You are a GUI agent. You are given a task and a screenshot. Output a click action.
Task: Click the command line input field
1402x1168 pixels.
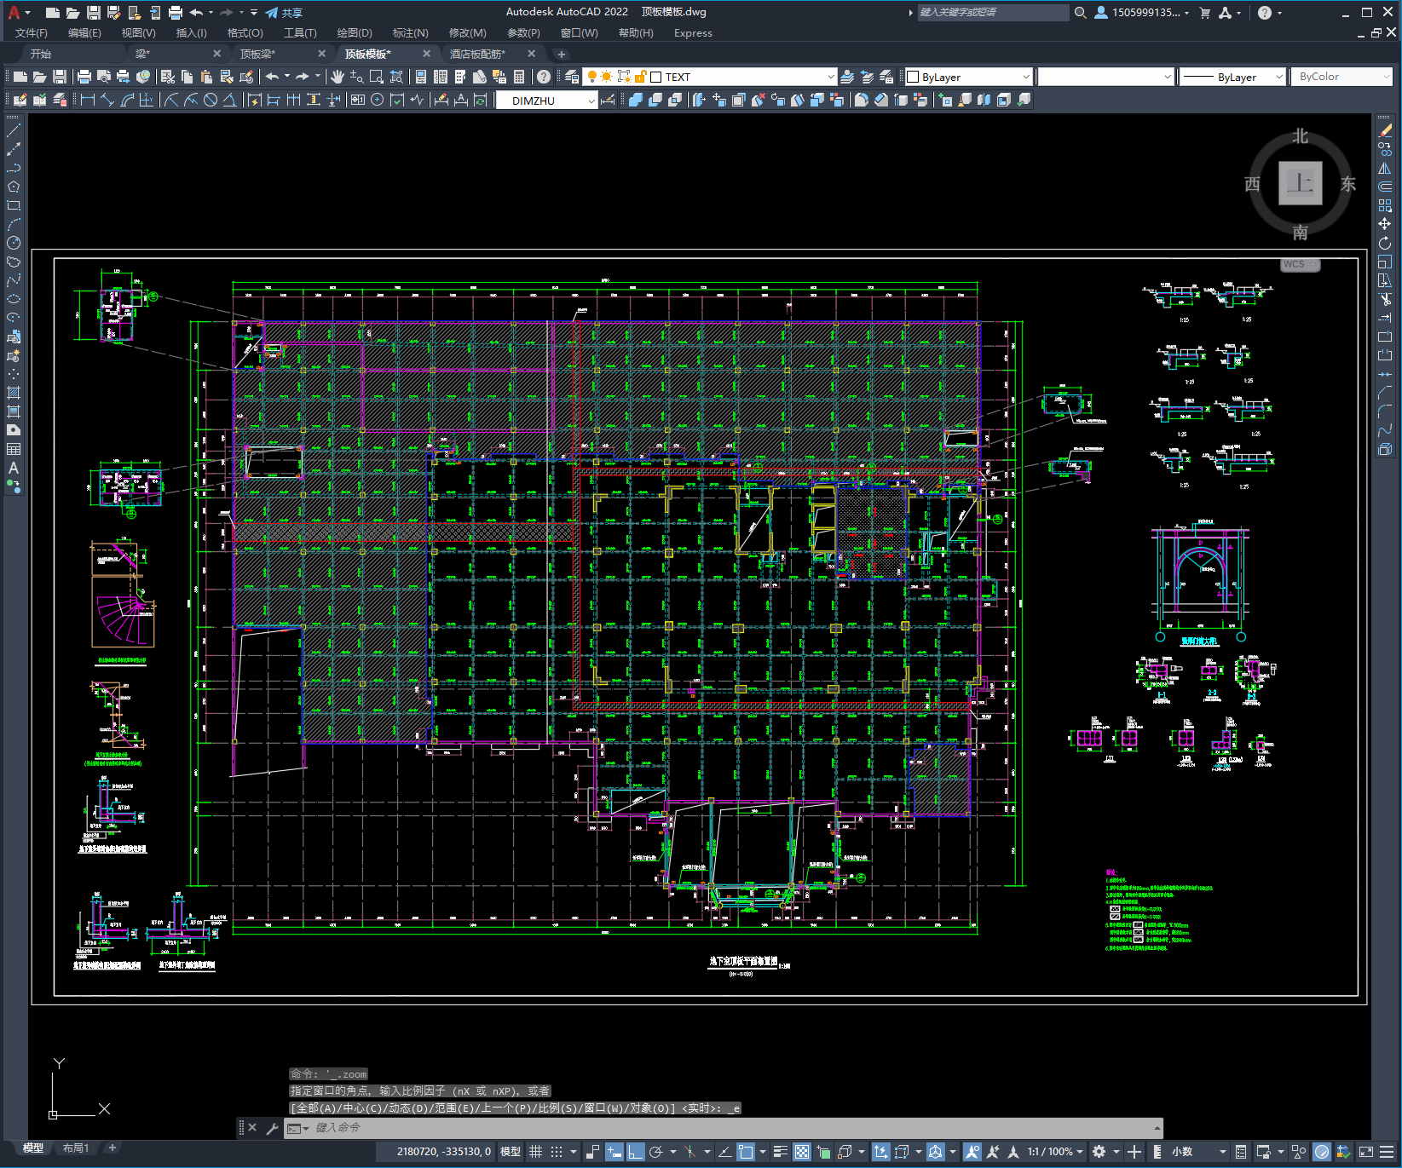(724, 1128)
